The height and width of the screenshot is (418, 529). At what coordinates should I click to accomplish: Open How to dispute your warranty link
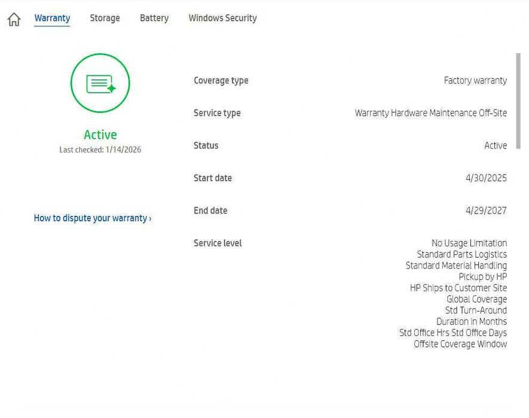click(93, 218)
